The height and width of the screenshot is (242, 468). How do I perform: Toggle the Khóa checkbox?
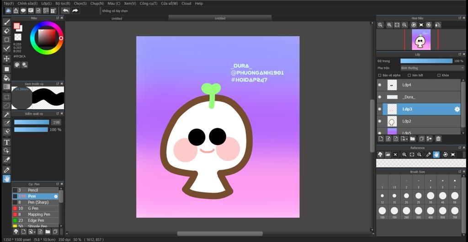coord(439,75)
